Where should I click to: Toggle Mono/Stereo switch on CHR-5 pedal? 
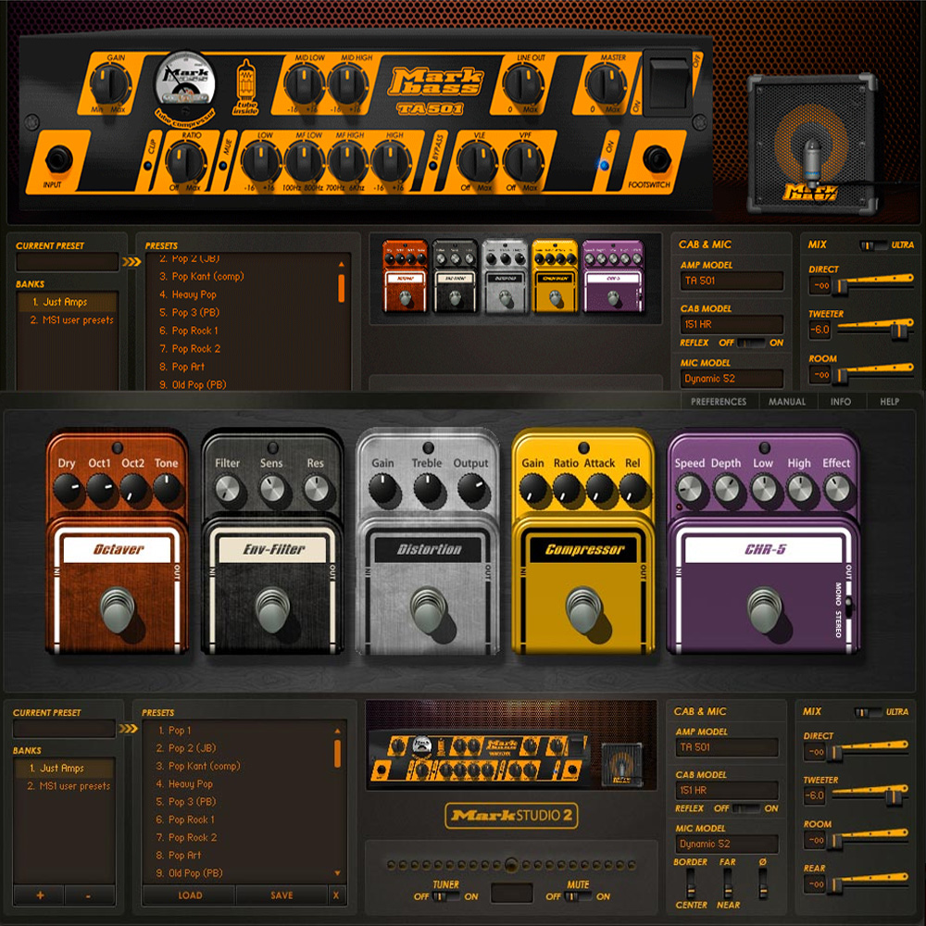pos(848,605)
